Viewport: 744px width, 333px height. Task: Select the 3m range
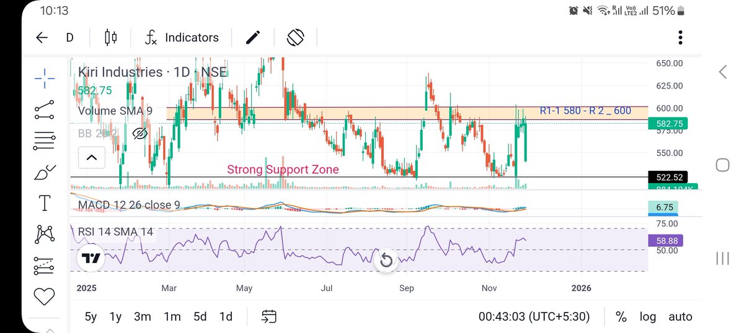pos(142,316)
